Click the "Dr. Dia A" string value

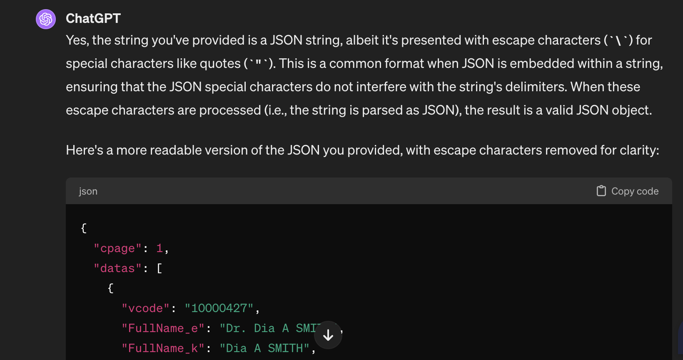click(267, 328)
